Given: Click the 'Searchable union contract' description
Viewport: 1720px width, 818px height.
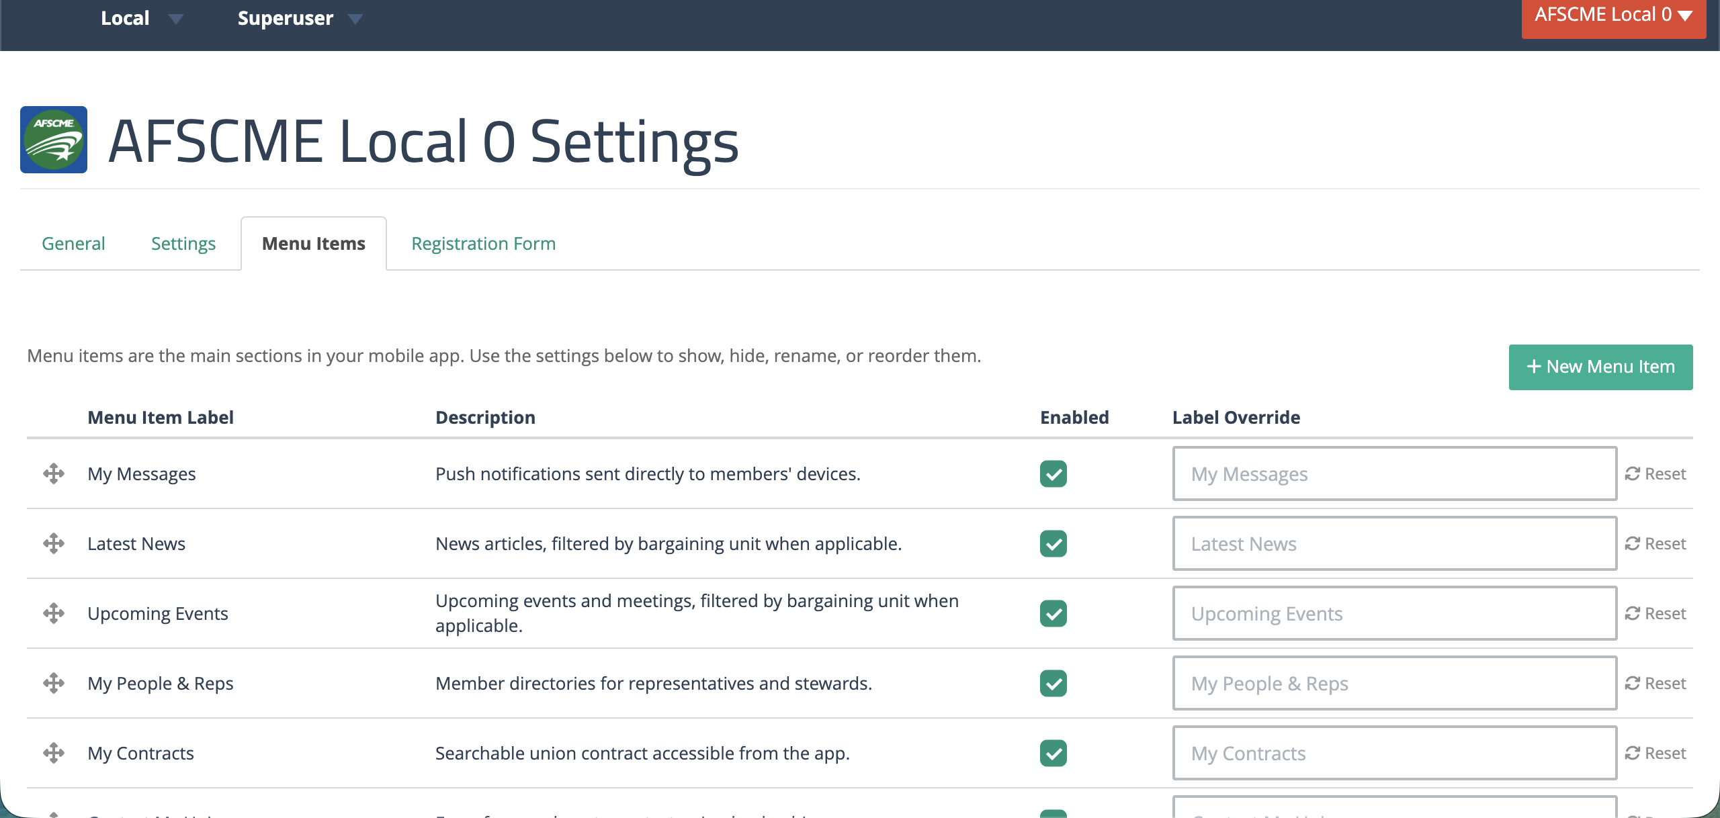Looking at the screenshot, I should (642, 753).
